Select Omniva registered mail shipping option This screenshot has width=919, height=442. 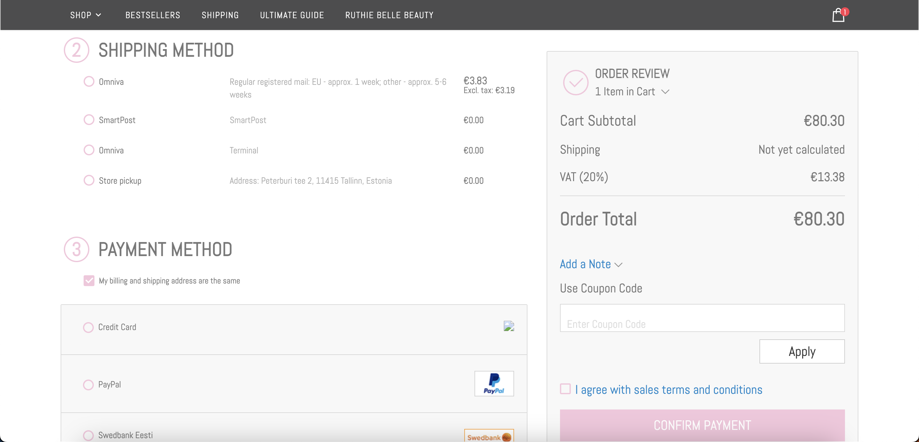click(89, 82)
